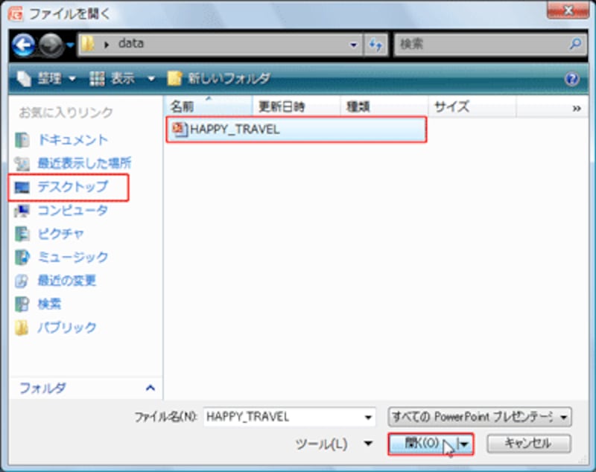
Task: Select the HAPPY_TRAVEL PowerPoint file icon
Action: (179, 130)
